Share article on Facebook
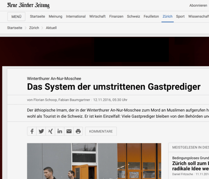The image size is (209, 179). 32,131
